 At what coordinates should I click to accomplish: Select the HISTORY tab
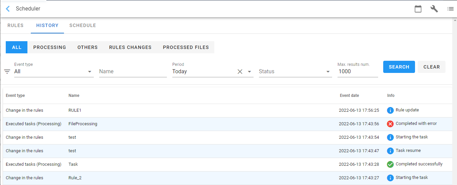tap(47, 25)
